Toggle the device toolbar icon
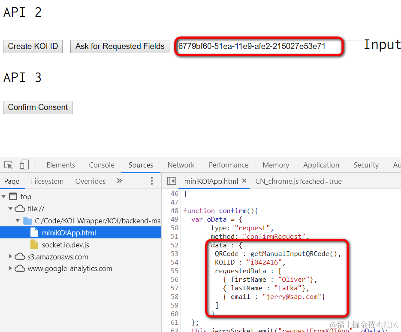 click(x=24, y=165)
